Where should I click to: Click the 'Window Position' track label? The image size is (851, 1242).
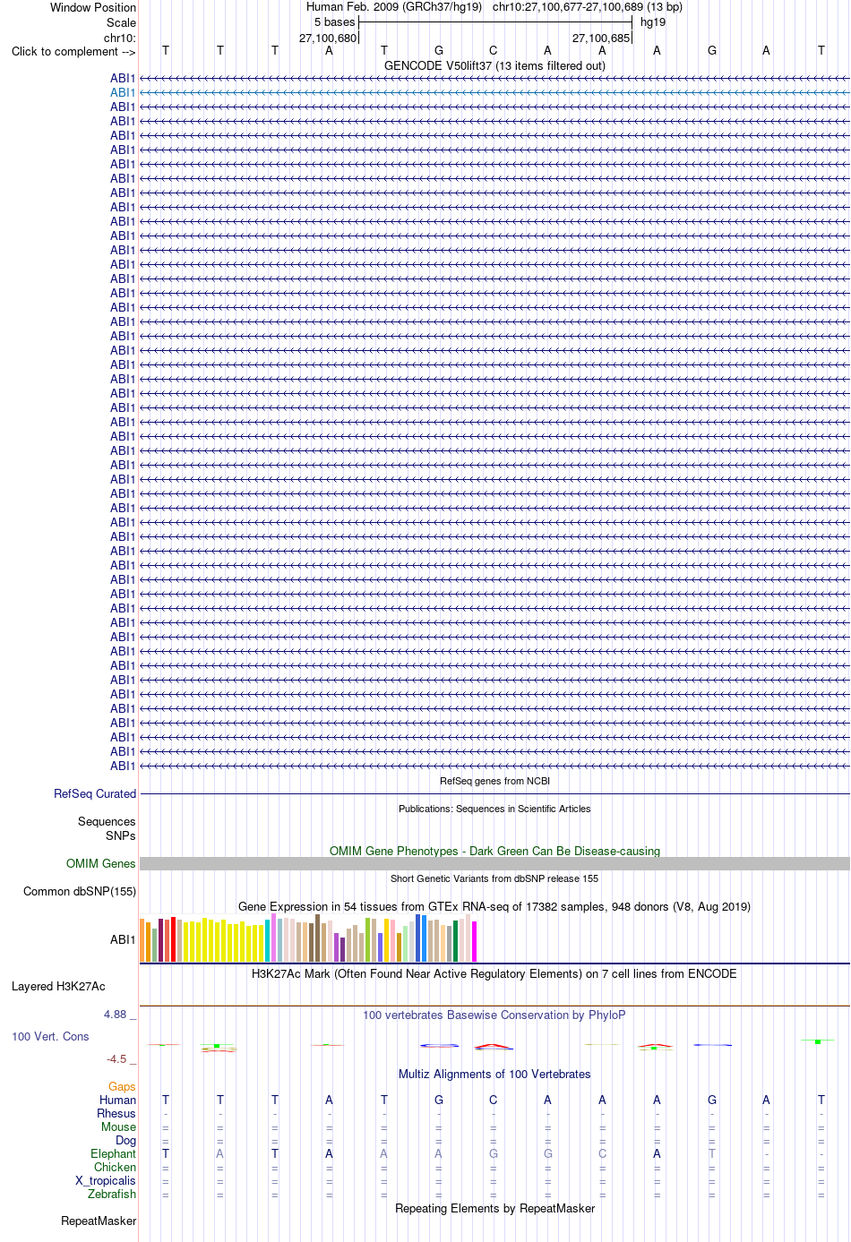click(93, 7)
